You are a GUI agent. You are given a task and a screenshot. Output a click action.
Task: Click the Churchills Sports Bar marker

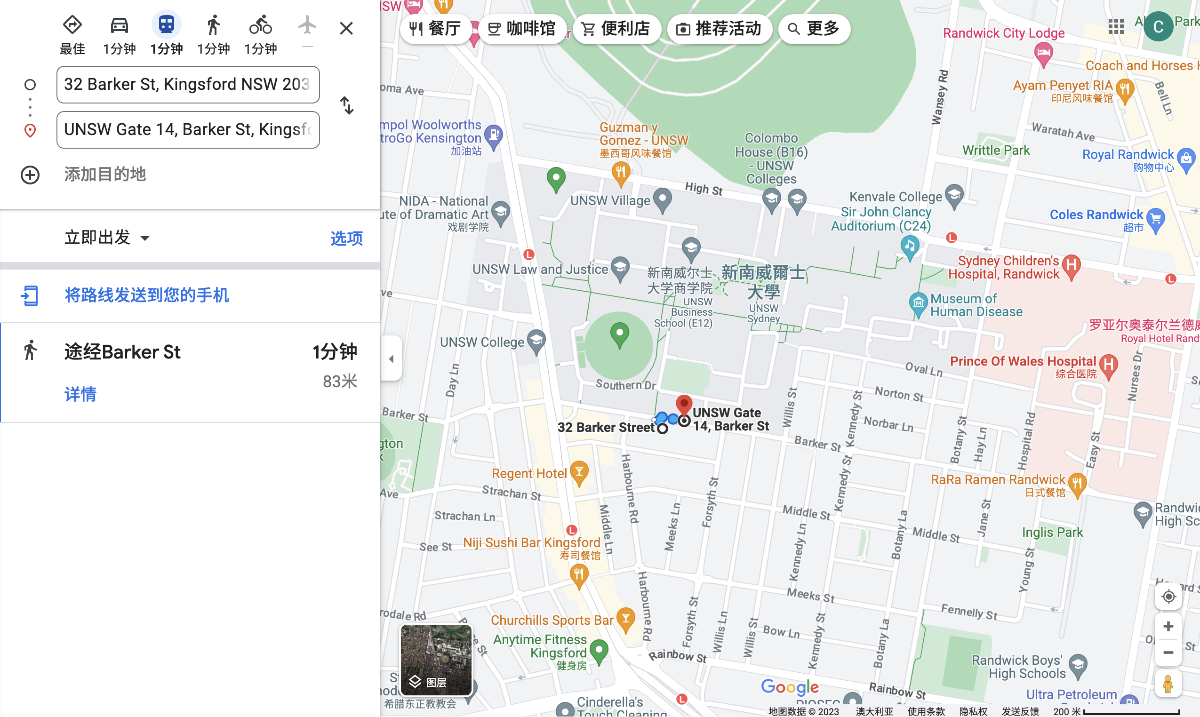(626, 620)
